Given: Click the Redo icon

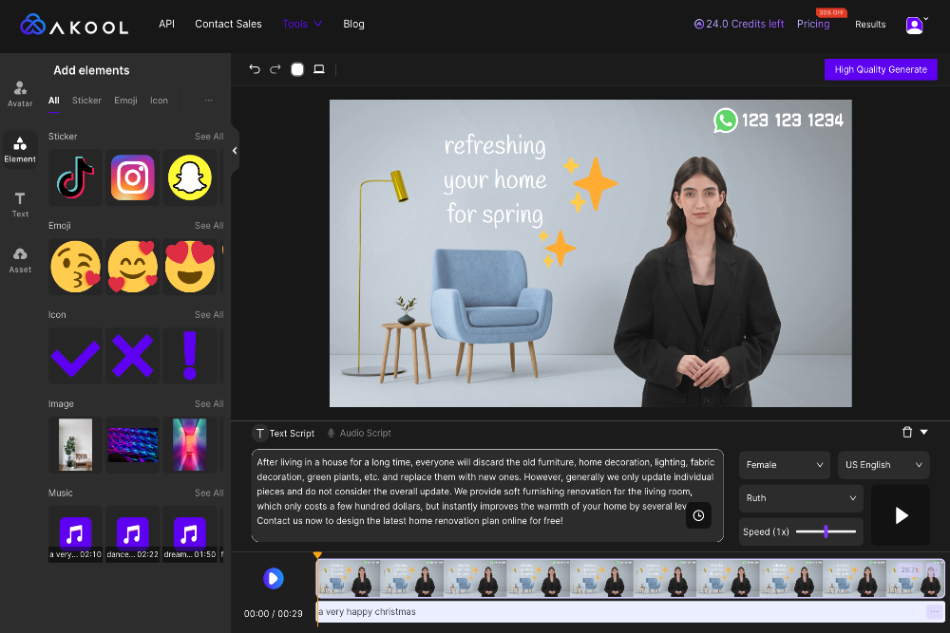Looking at the screenshot, I should click(274, 68).
